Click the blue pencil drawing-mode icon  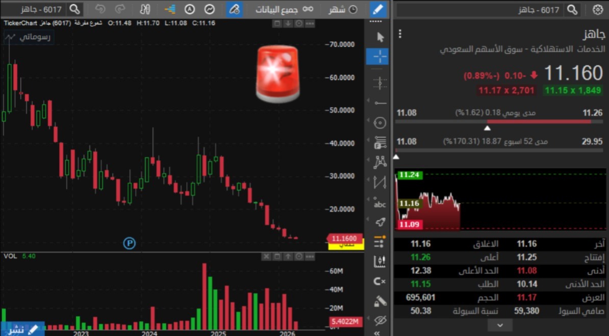[x=377, y=9]
